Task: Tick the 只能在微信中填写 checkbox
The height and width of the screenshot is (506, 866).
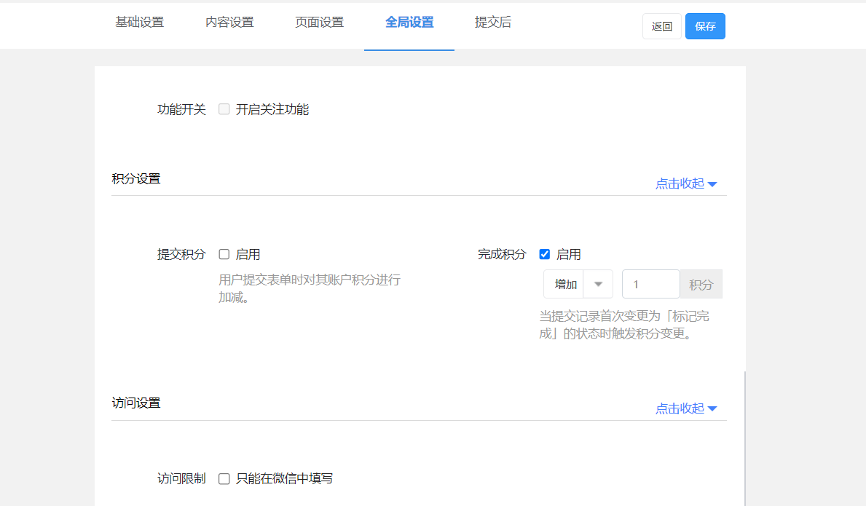Action: click(224, 478)
